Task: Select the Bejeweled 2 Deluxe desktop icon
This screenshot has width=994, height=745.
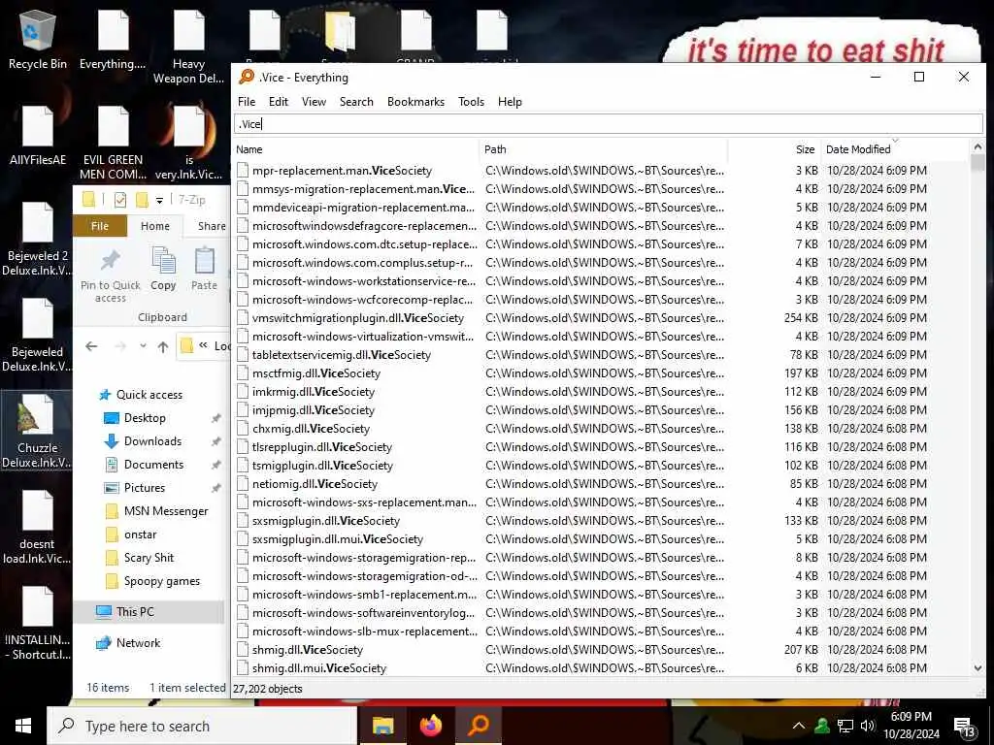Action: coord(37,239)
